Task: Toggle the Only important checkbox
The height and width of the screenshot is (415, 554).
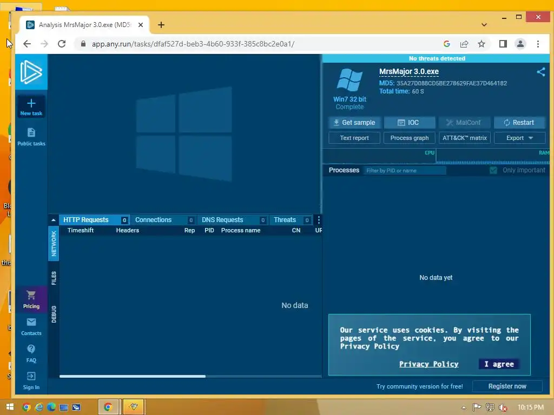Action: click(x=493, y=170)
